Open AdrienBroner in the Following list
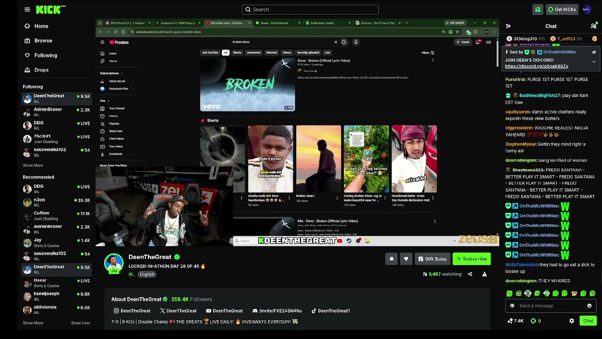This screenshot has width=602, height=339. pos(56,112)
